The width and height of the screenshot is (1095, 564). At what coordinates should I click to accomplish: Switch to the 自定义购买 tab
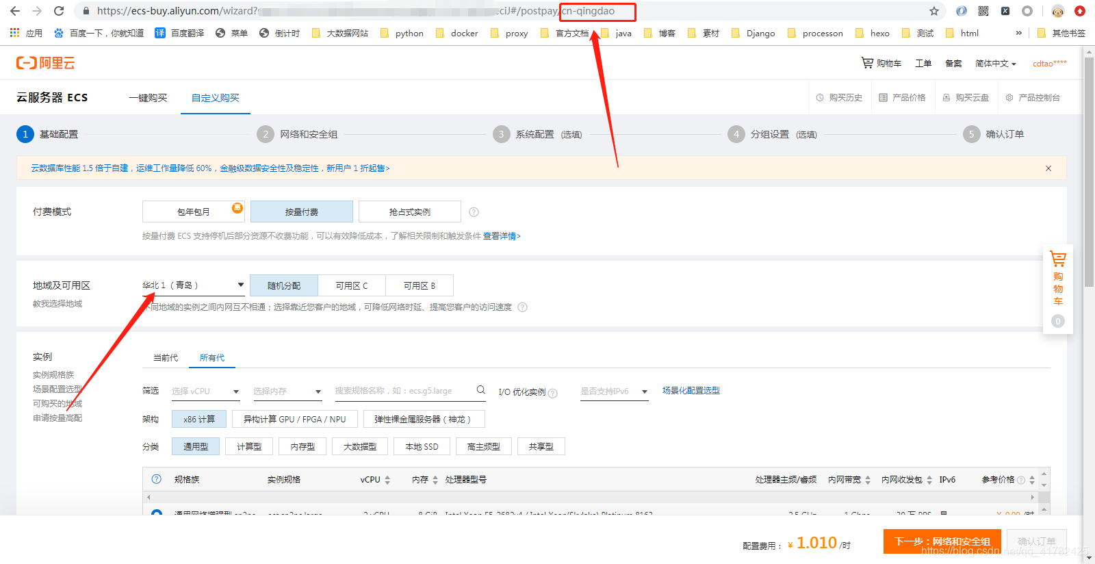(x=216, y=98)
